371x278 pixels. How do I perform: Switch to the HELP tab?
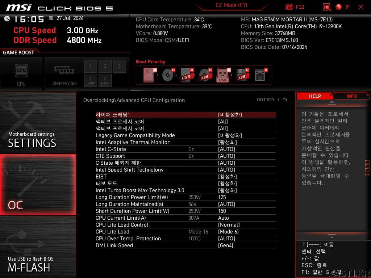point(315,96)
